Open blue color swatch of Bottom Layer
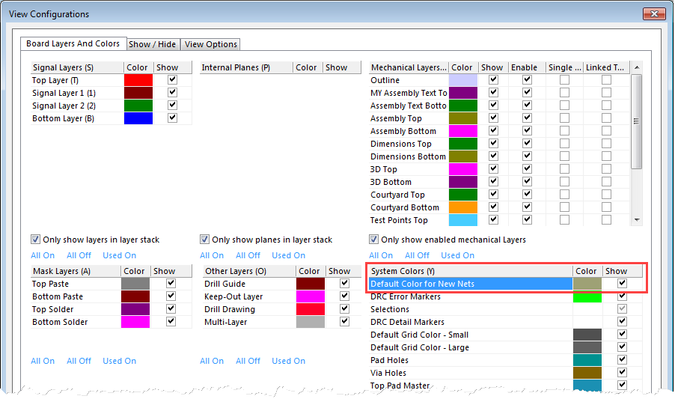Screen dimensions: 675x399 click(138, 118)
